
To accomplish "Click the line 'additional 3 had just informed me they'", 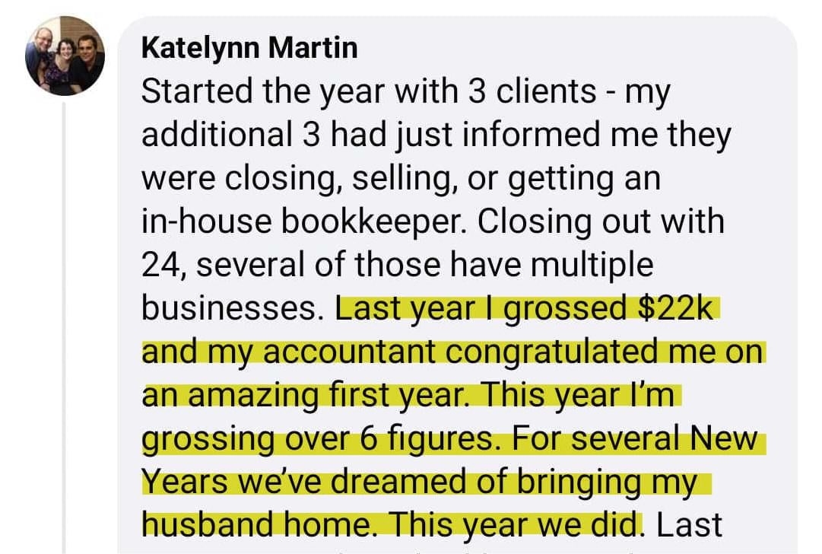I will [436, 134].
